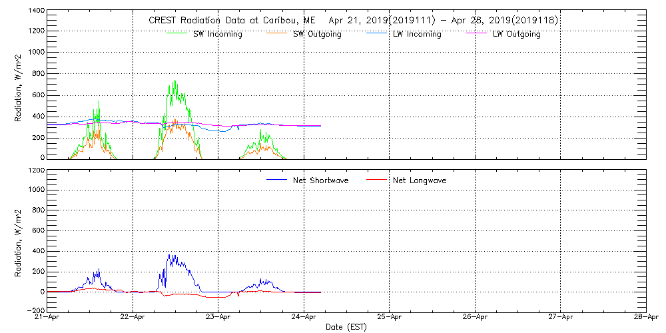Click the highest green SW Incoming peak

pos(174,81)
